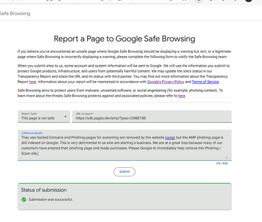Open the Transparency Report 'here' link
Screen dimensions: 262x222
coord(32,82)
